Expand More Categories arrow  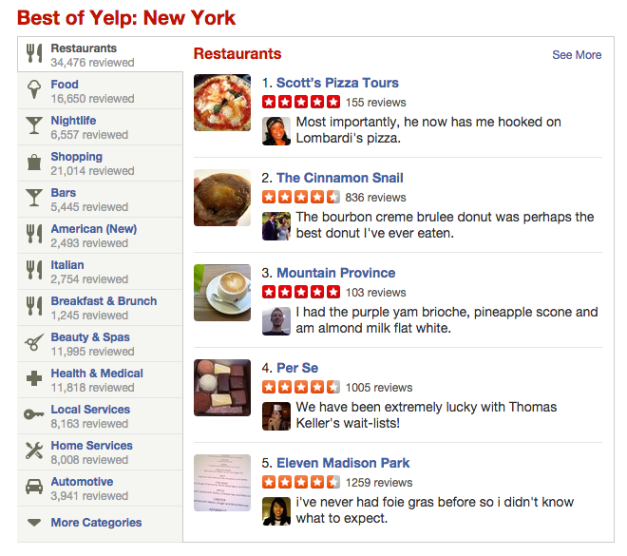[34, 523]
